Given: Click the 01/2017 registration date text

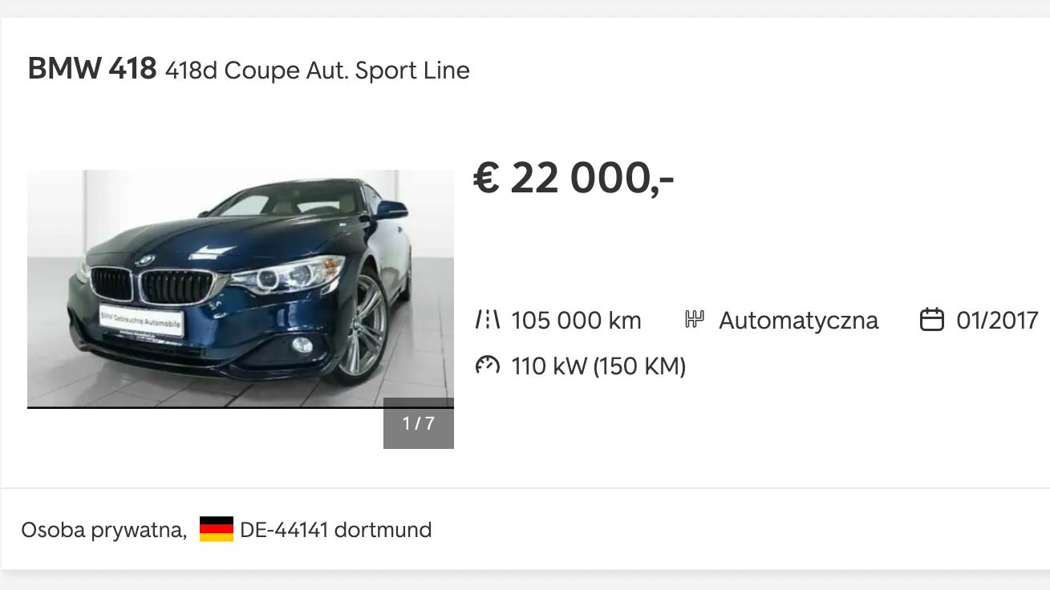Looking at the screenshot, I should pos(997,321).
